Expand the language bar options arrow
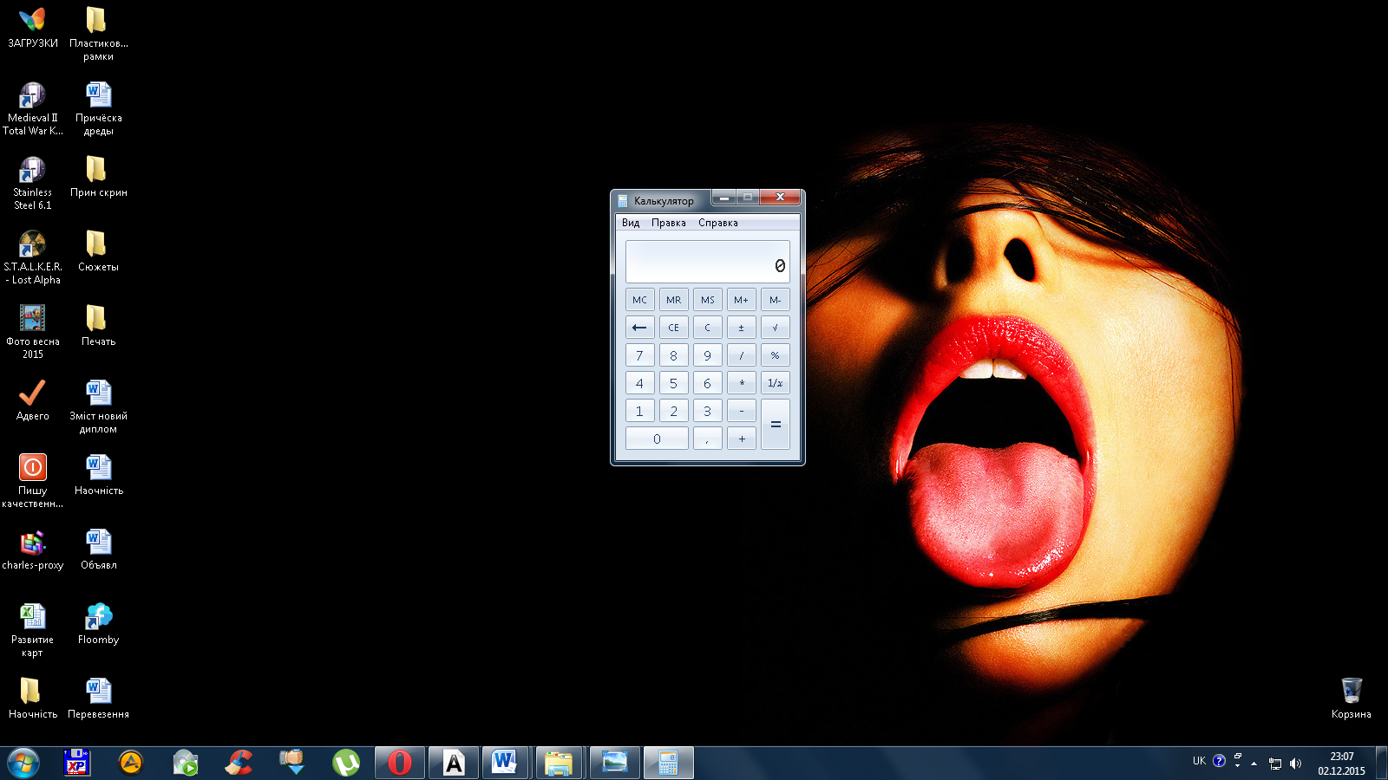Image resolution: width=1388 pixels, height=780 pixels. [1237, 766]
